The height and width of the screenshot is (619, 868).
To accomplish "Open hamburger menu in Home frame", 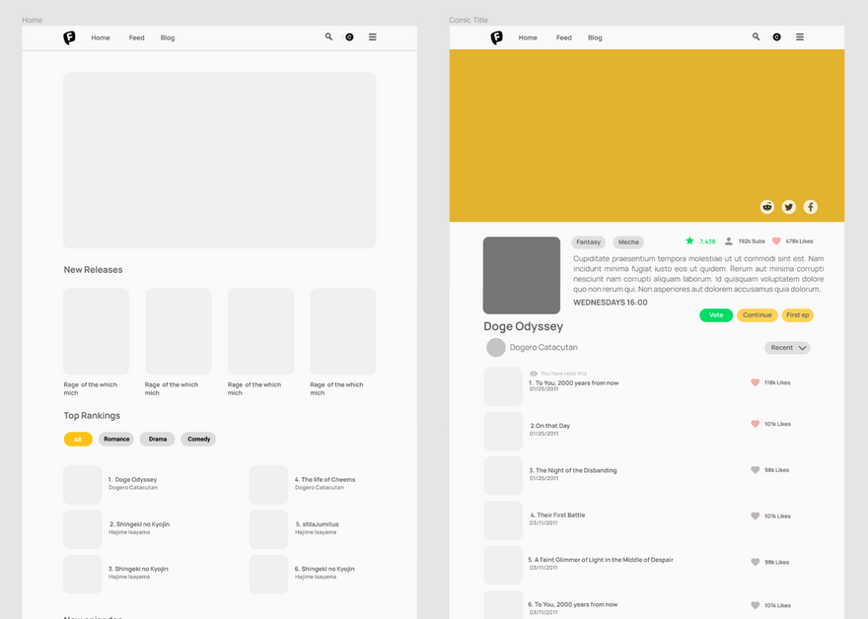I will click(372, 37).
